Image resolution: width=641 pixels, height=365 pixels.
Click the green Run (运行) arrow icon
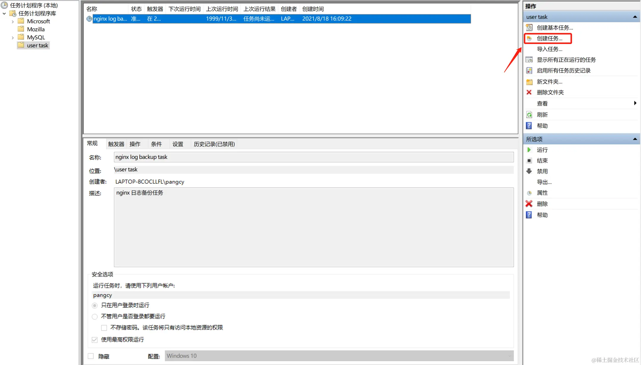tap(529, 150)
